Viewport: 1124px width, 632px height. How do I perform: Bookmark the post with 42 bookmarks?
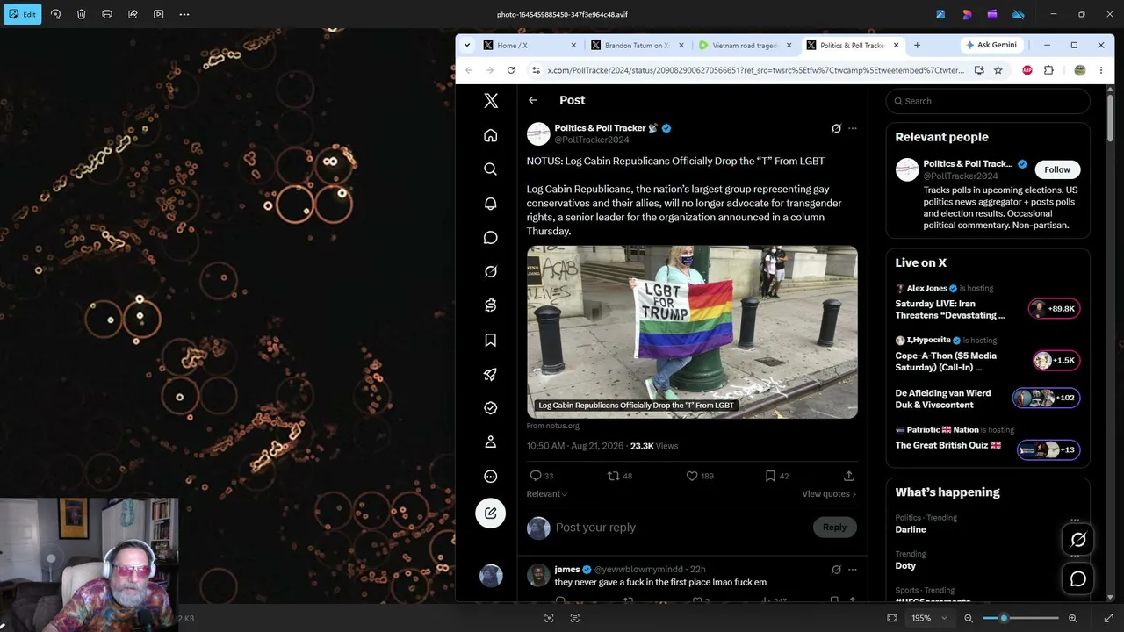pyautogui.click(x=770, y=476)
